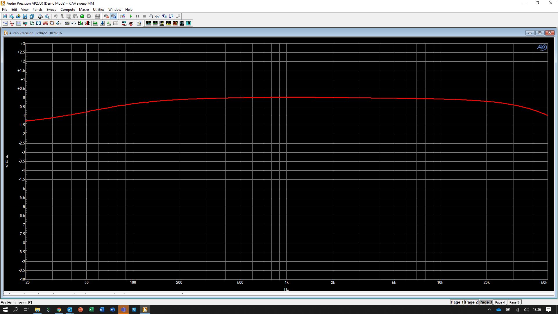Click the dBV vertical axis label

point(7,161)
